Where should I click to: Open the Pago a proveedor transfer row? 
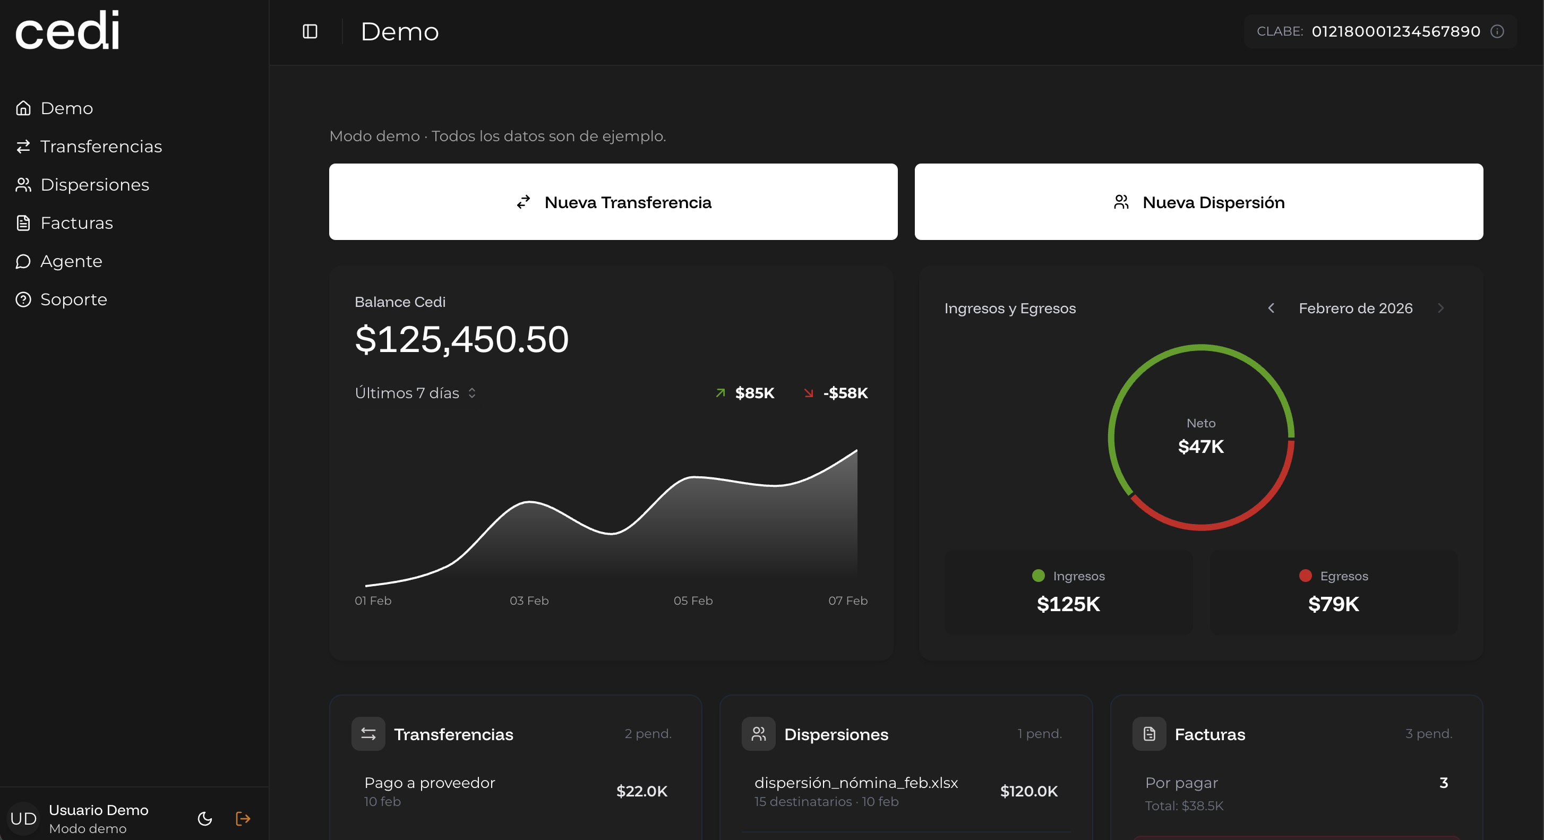coord(516,791)
